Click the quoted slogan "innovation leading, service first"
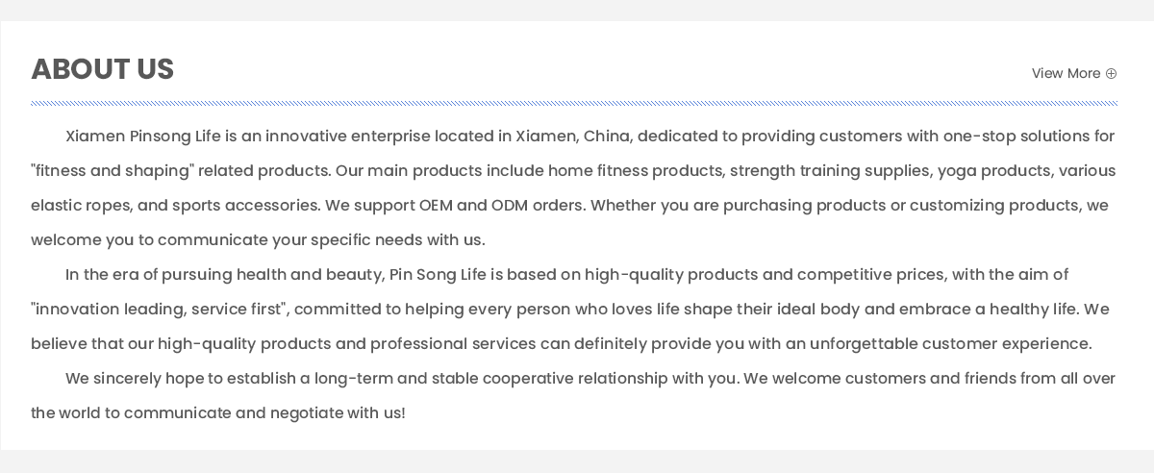 (160, 310)
